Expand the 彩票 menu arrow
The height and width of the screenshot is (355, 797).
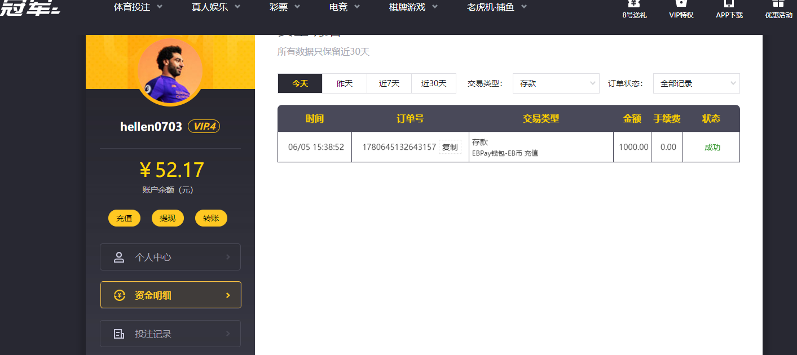297,7
